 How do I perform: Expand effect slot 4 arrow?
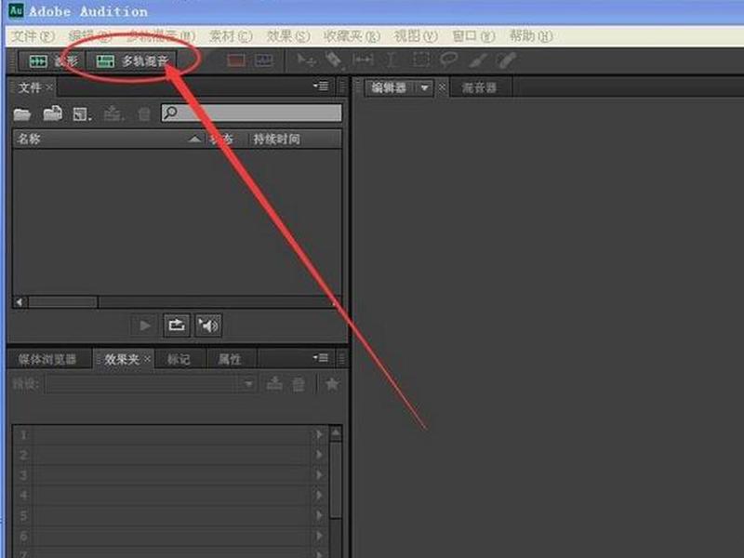pos(319,496)
